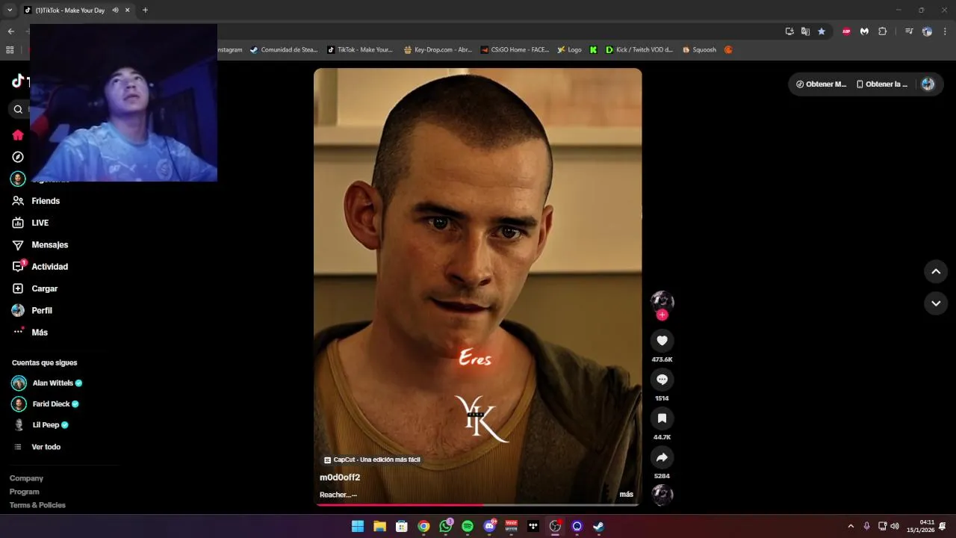Open the Explore compass icon
The image size is (956, 538).
18,157
